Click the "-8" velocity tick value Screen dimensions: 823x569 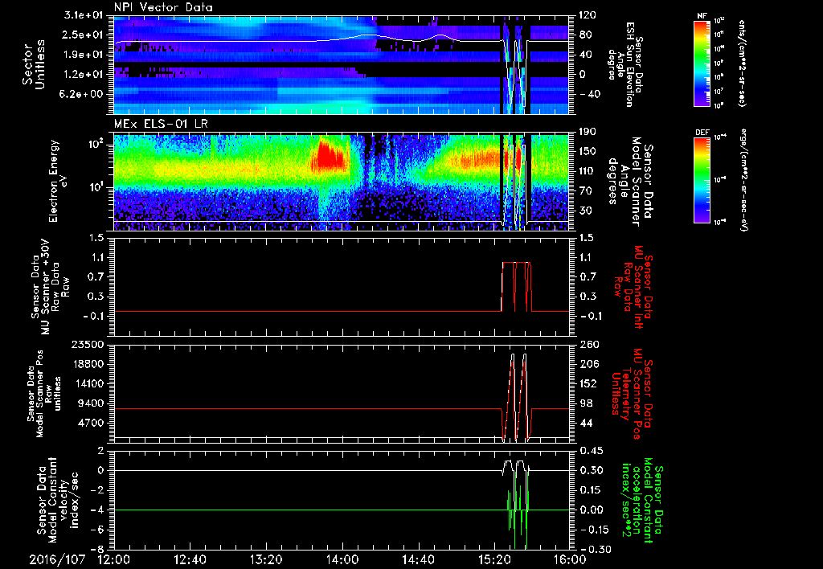(x=97, y=549)
